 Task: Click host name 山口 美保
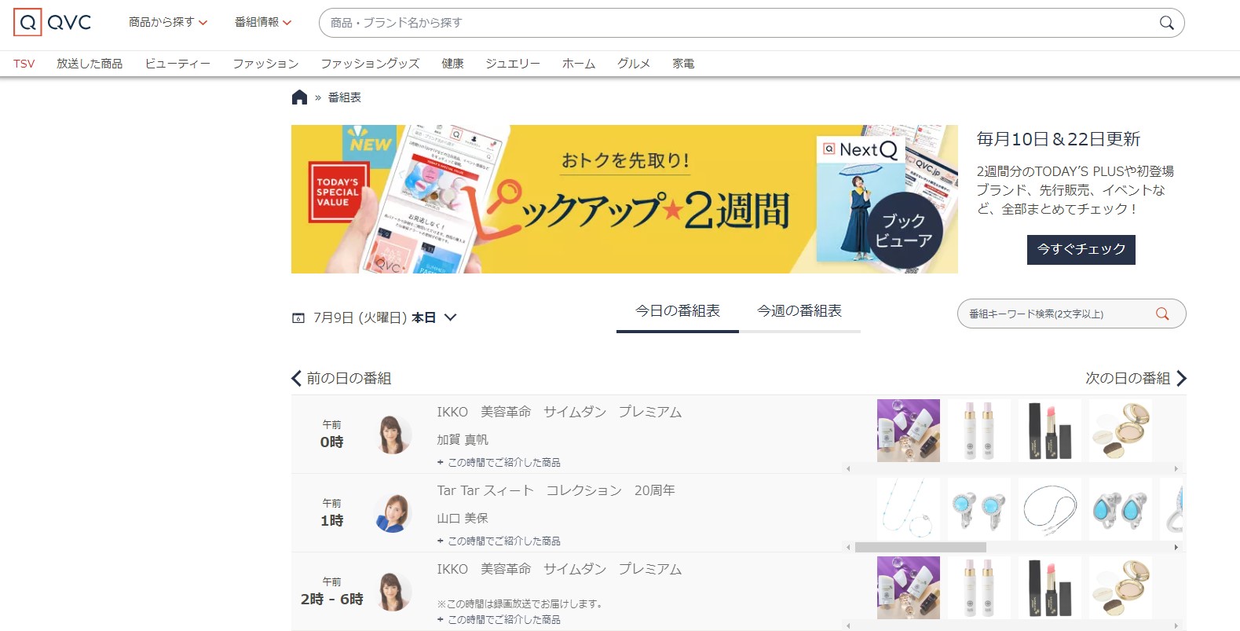pos(463,519)
